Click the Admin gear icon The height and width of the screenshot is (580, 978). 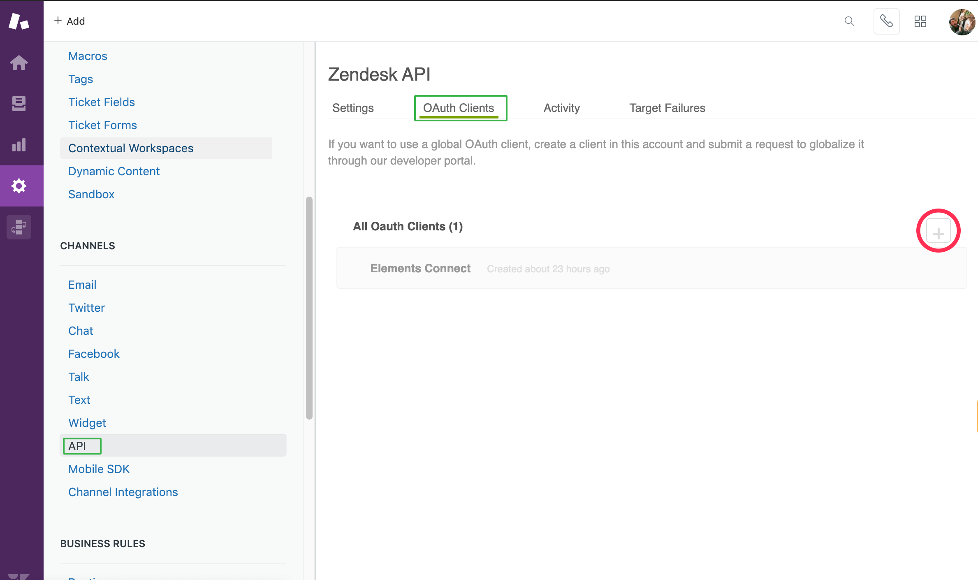pos(19,186)
